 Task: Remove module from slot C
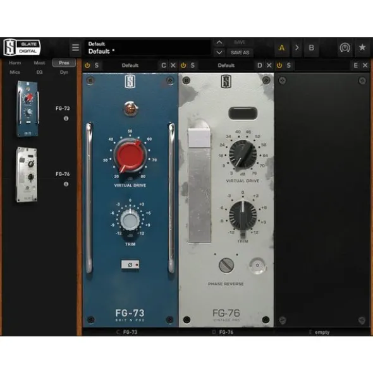click(x=173, y=66)
